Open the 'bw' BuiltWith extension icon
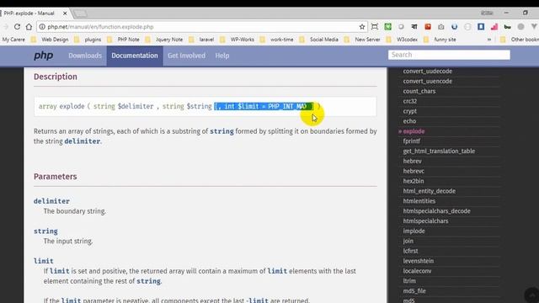 [507, 26]
